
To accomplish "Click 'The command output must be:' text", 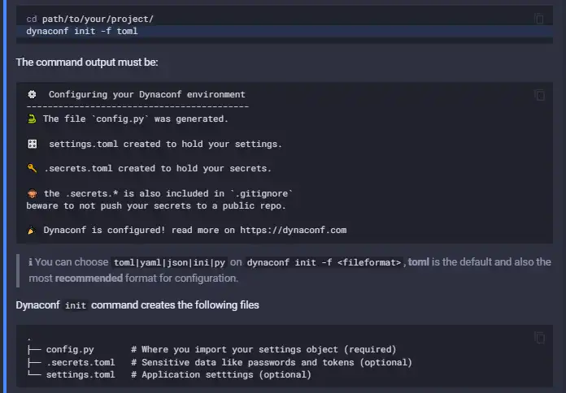I will pyautogui.click(x=87, y=62).
